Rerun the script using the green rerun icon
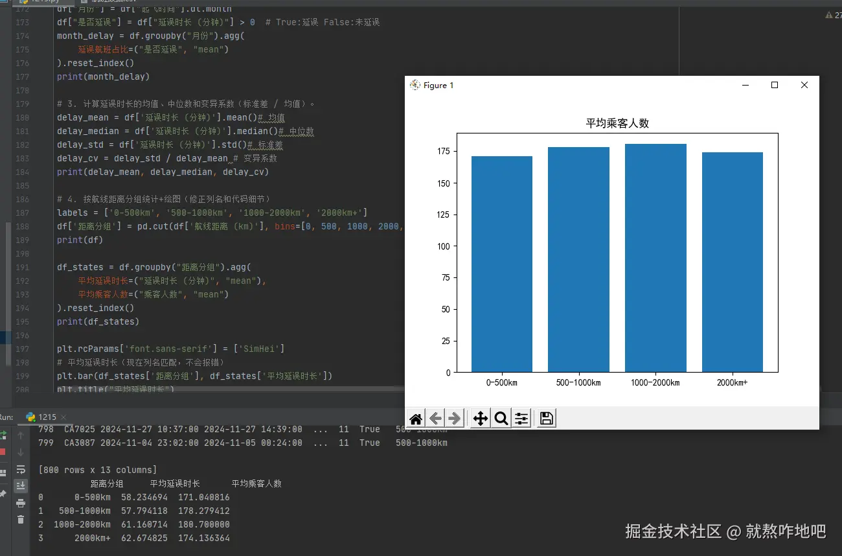The width and height of the screenshot is (842, 556). (3, 435)
